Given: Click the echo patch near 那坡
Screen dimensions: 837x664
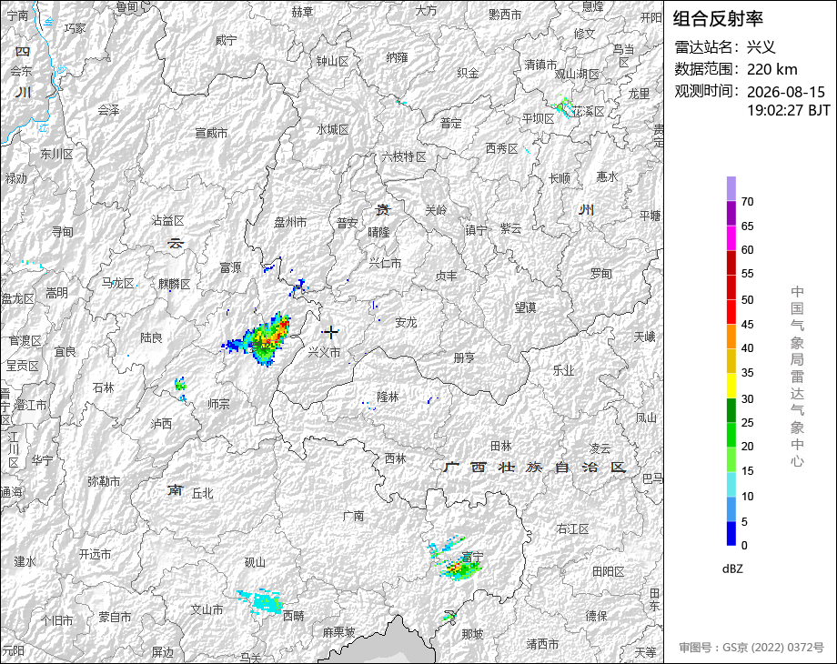Looking at the screenshot, I should pyautogui.click(x=449, y=618).
